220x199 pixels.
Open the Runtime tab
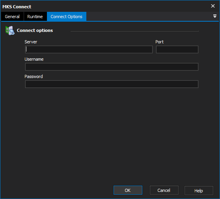35,17
